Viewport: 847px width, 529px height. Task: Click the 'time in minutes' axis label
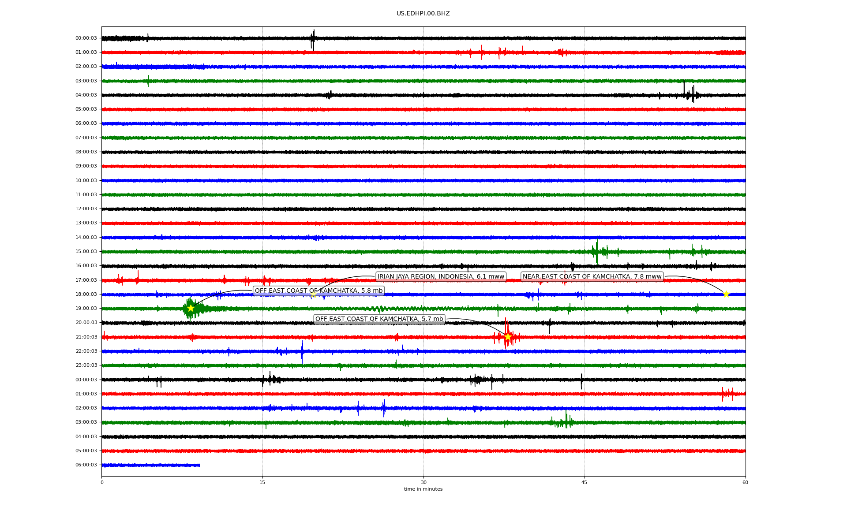click(423, 489)
